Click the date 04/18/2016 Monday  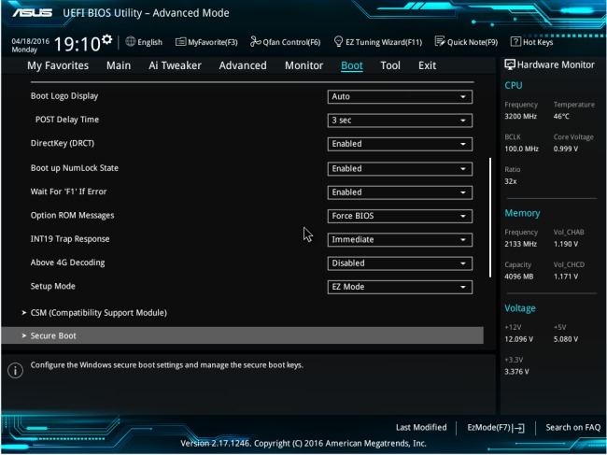[30, 45]
